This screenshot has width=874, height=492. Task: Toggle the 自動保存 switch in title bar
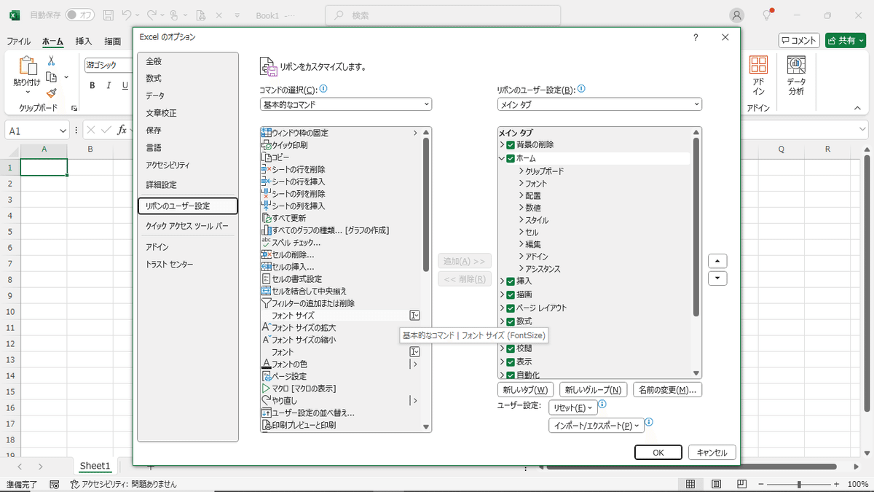click(80, 15)
